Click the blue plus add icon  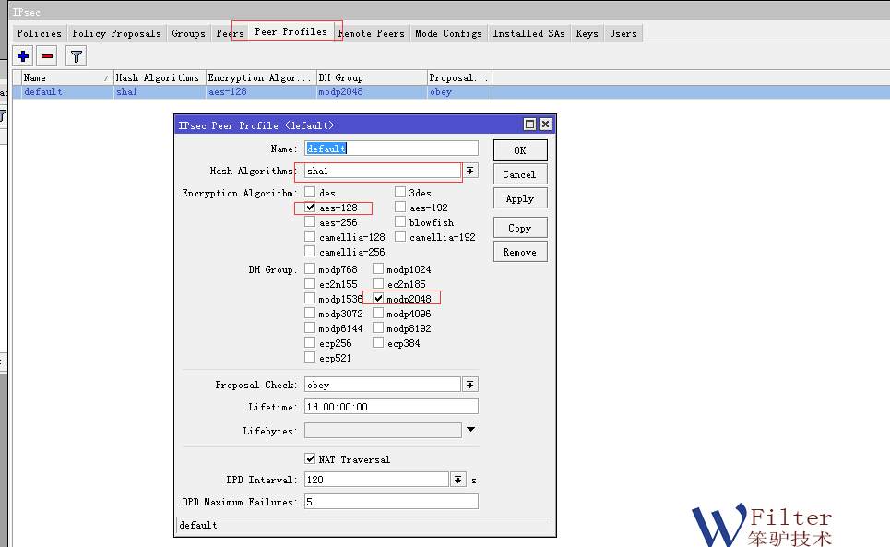pos(23,56)
